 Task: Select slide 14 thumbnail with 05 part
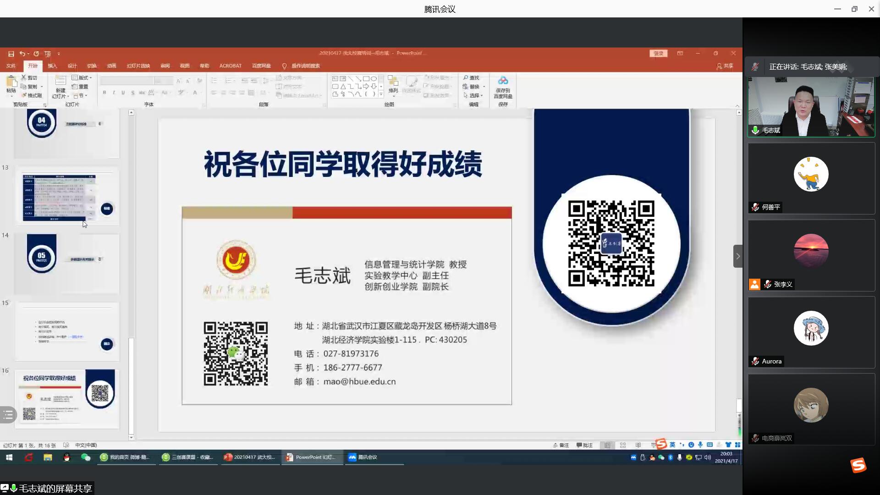[67, 264]
